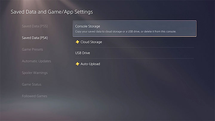Open Followed Games category
The image size is (215, 121).
click(34, 96)
